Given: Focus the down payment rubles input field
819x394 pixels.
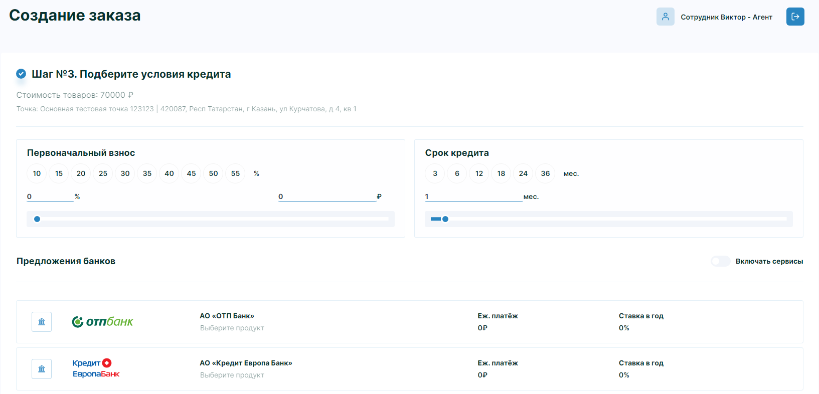Looking at the screenshot, I should pos(326,196).
